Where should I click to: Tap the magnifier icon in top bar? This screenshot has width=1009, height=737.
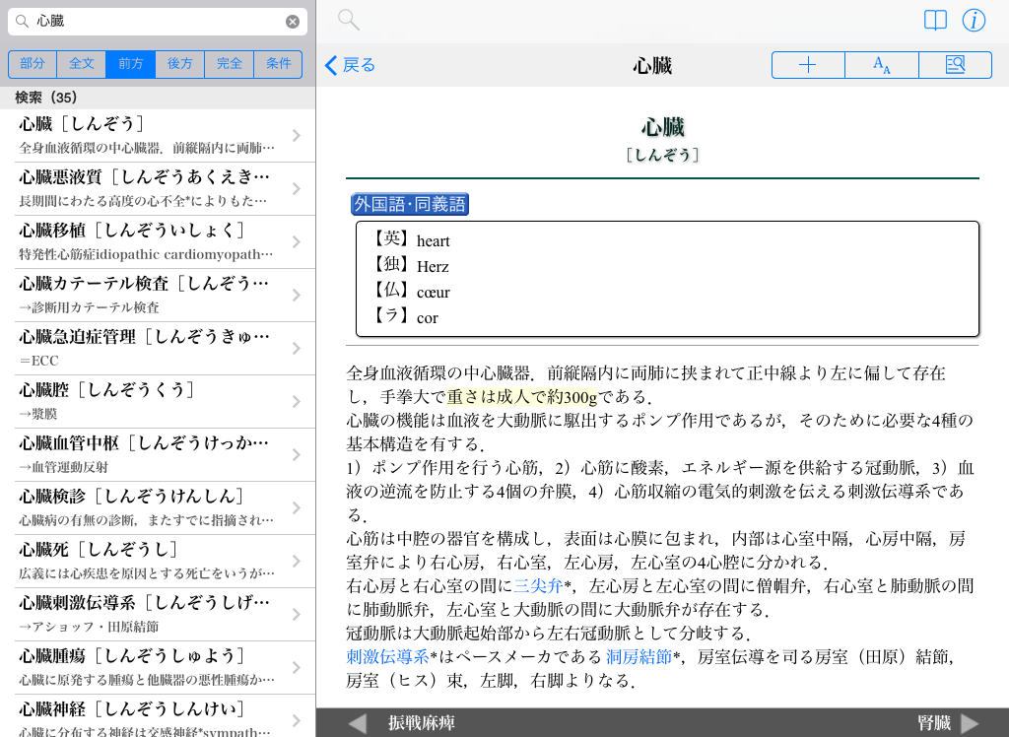point(348,20)
